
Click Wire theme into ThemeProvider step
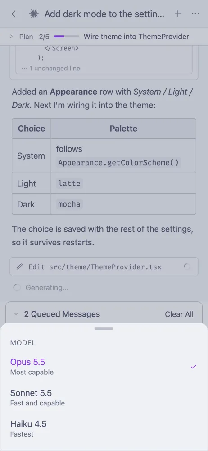tap(136, 37)
